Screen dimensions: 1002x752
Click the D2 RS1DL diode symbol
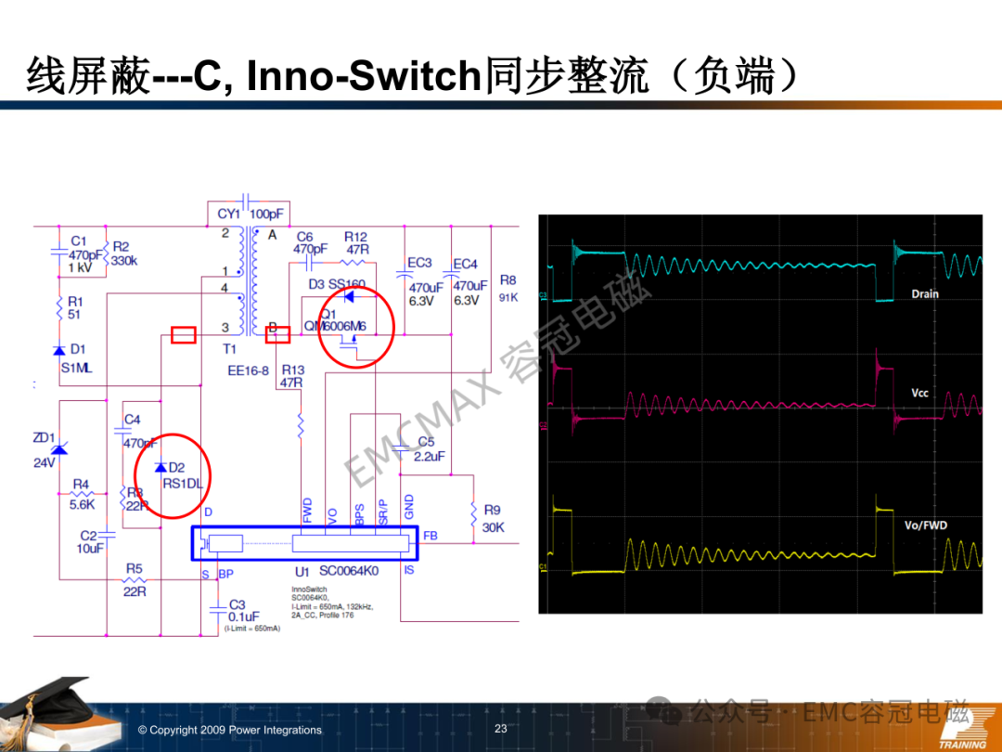[161, 467]
